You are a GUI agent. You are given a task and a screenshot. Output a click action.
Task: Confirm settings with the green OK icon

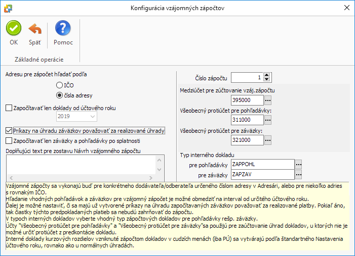point(14,28)
